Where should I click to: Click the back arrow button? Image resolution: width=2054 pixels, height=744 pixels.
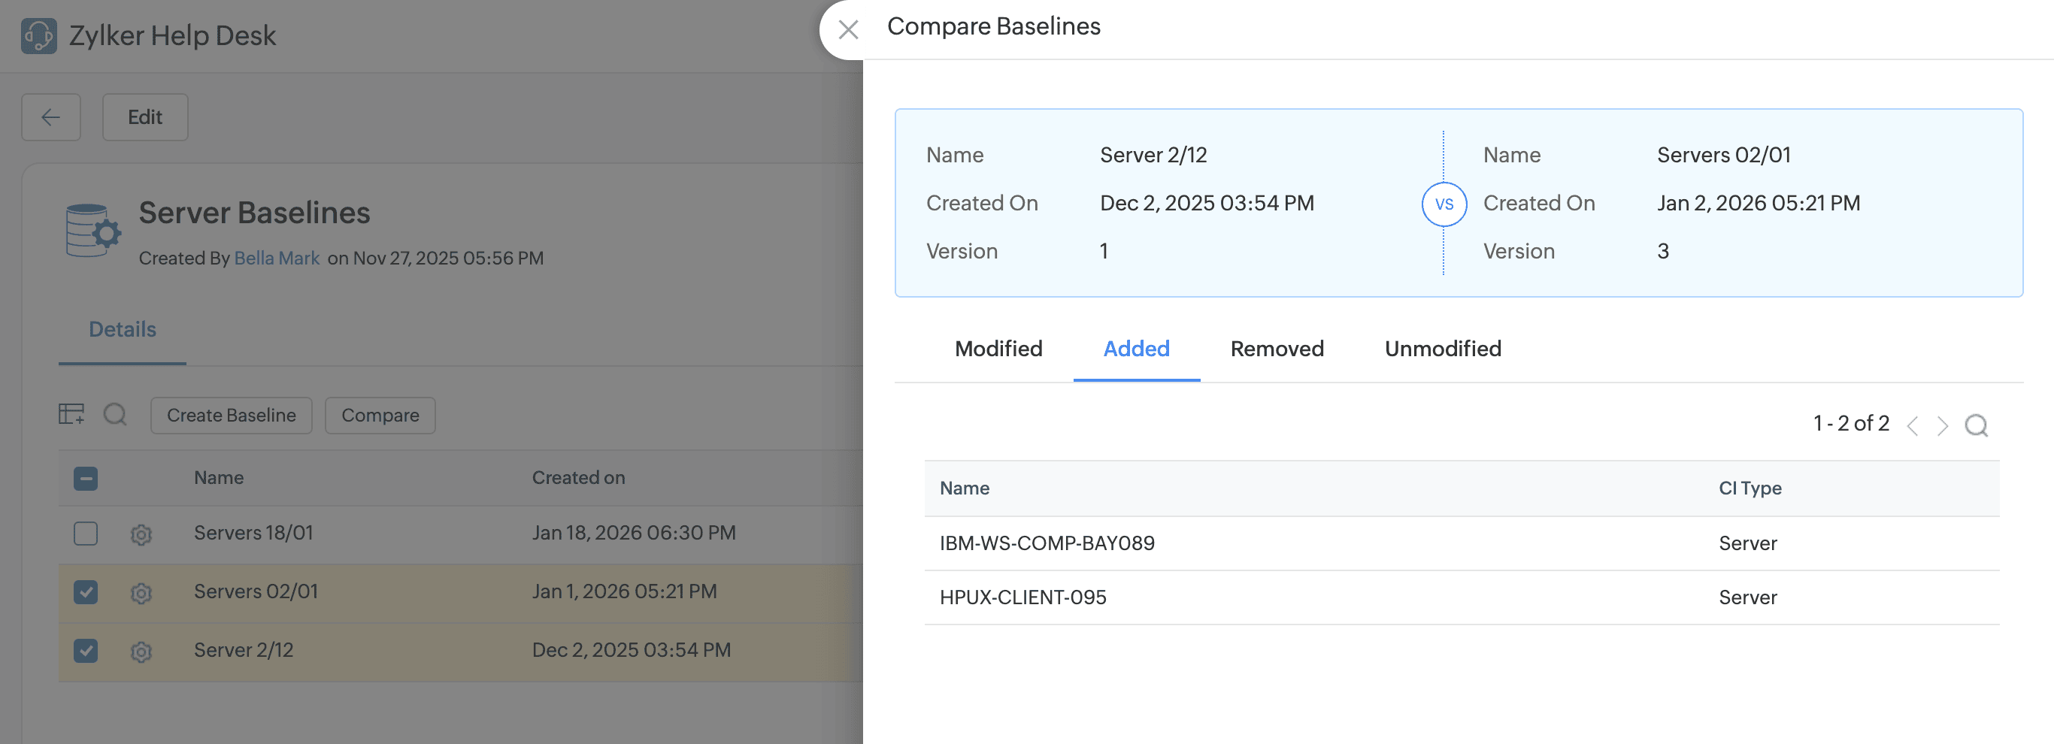[x=51, y=117]
